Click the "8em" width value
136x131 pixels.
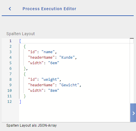pos(54,91)
